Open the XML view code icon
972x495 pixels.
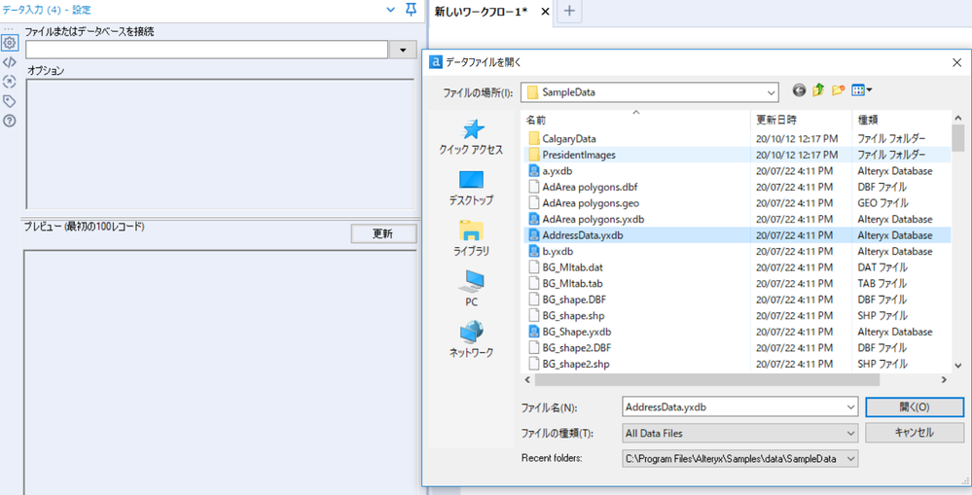click(10, 62)
